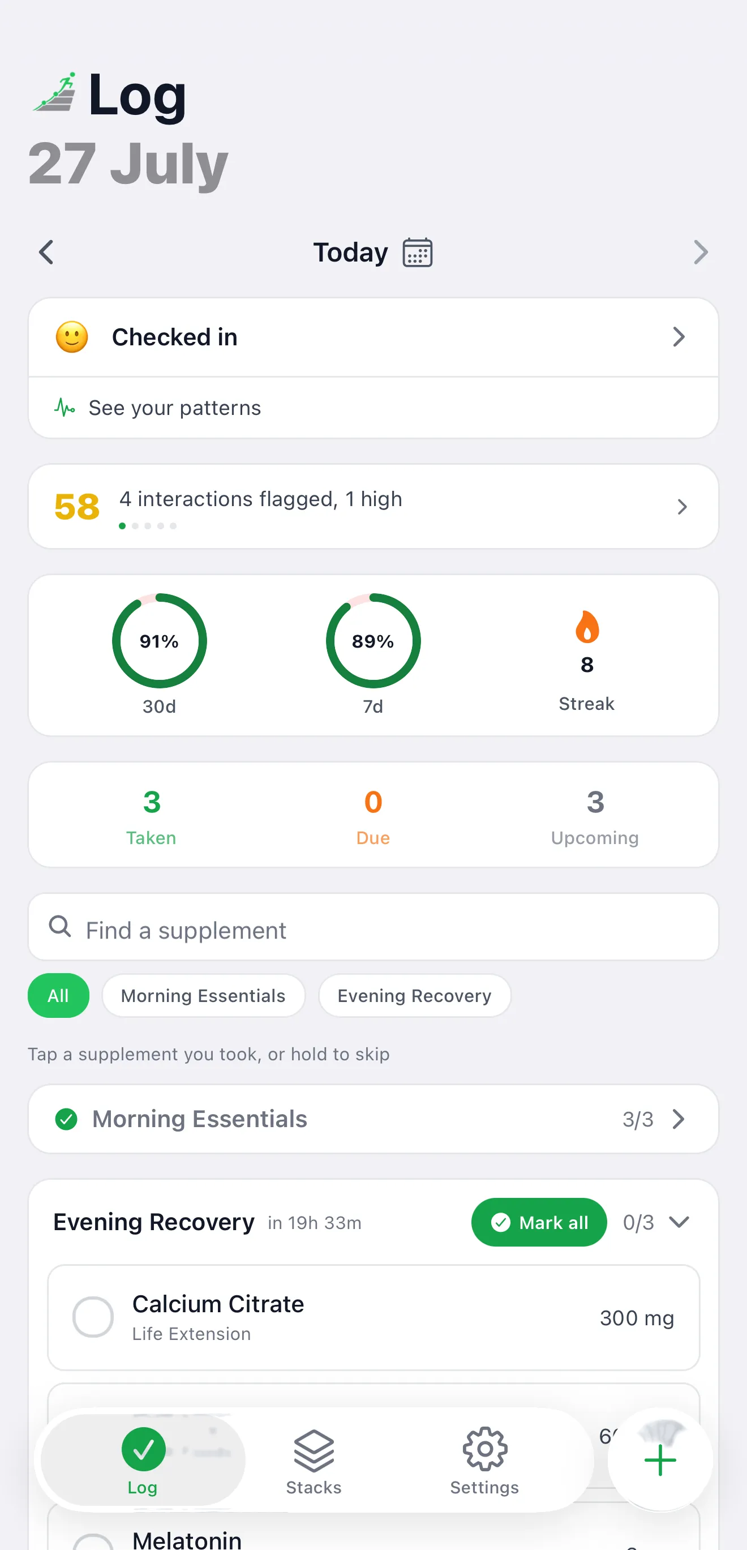
Task: Expand Morning Essentials 3/3 row
Action: click(x=373, y=1119)
